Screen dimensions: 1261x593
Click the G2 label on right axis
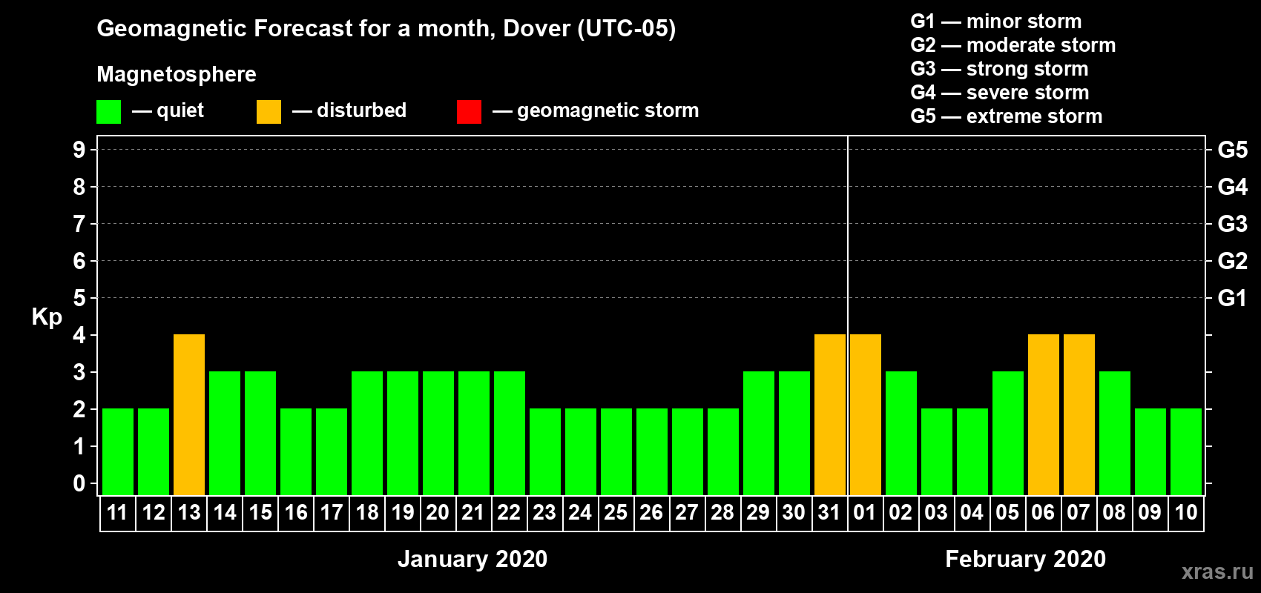tap(1233, 261)
